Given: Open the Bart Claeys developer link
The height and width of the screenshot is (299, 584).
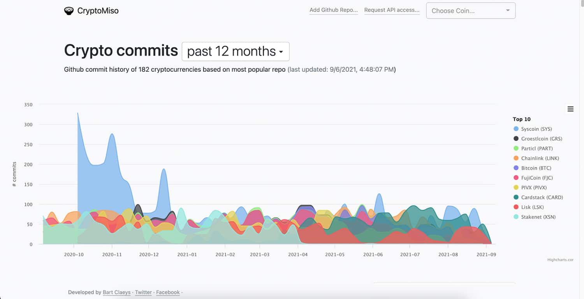Looking at the screenshot, I should tap(116, 292).
